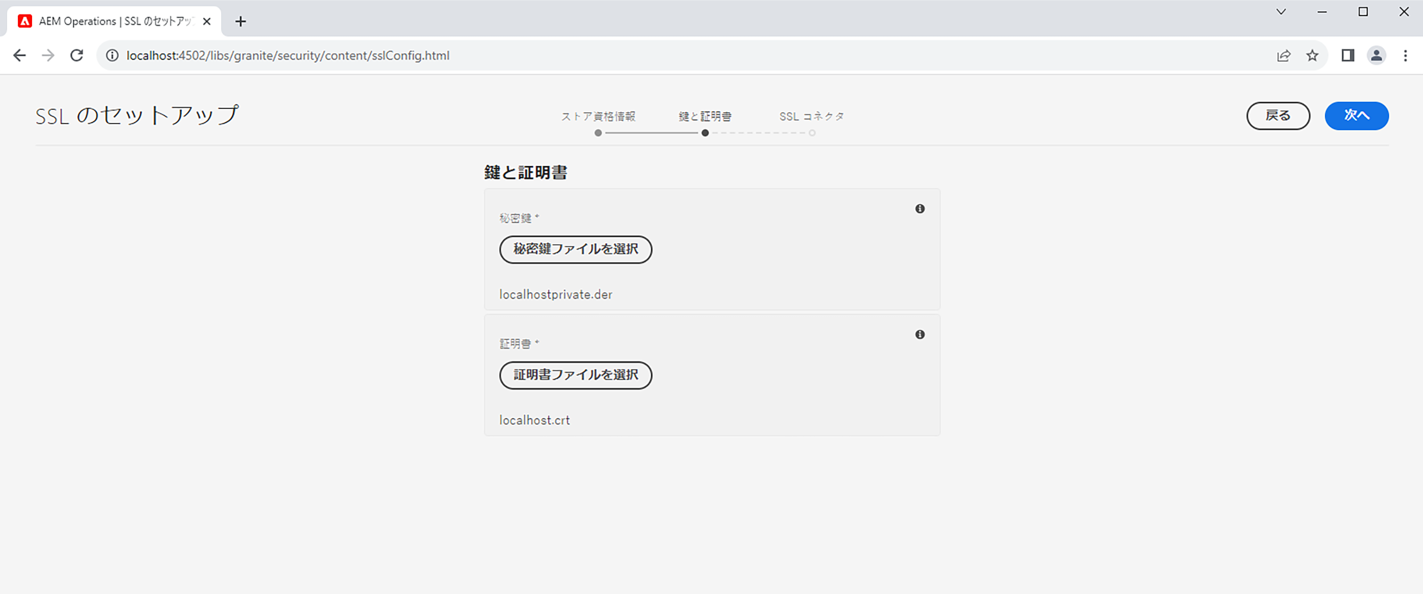Open a new browser tab
The width and height of the screenshot is (1423, 594).
coord(240,21)
